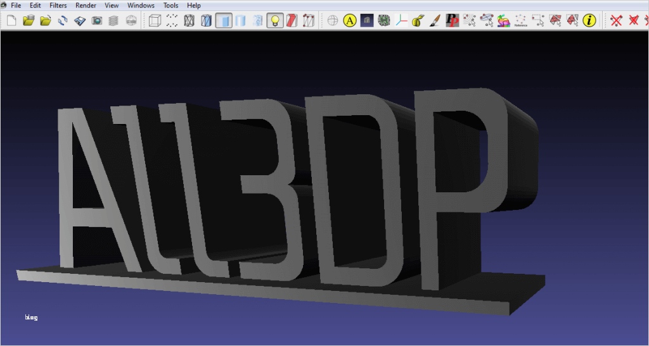The width and height of the screenshot is (649, 346).
Task: Select vertices with the rectangle-cursor tool
Action: tap(537, 20)
